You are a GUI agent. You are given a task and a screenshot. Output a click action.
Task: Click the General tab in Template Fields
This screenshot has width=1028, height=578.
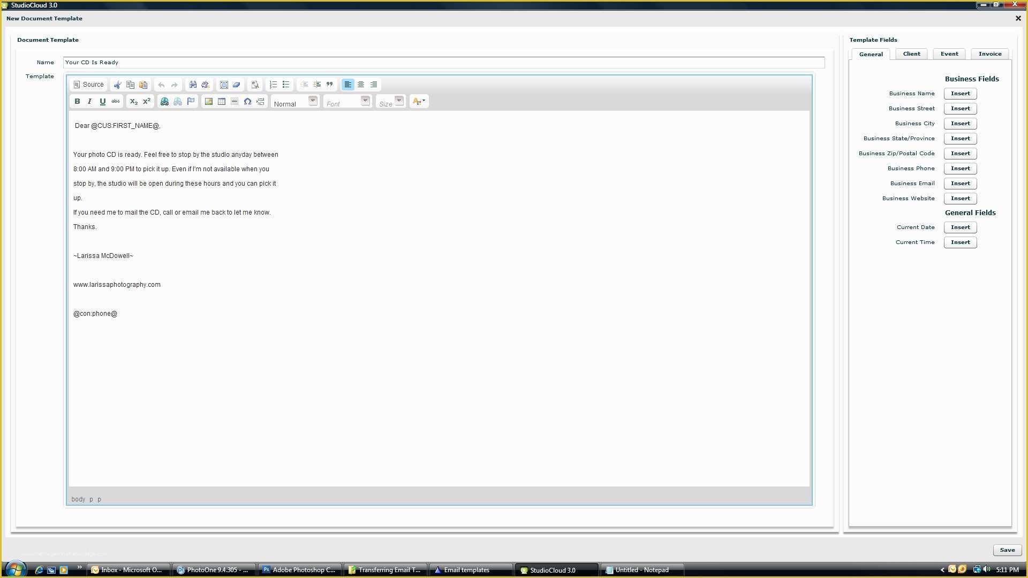click(871, 54)
